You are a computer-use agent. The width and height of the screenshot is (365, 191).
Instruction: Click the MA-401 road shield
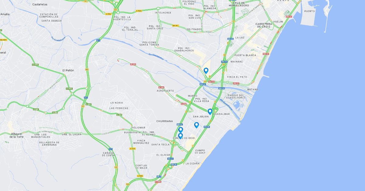pos(175,25)
